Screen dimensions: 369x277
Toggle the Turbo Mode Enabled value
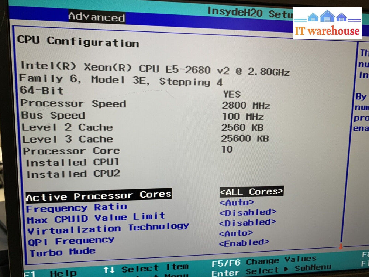[244, 242]
